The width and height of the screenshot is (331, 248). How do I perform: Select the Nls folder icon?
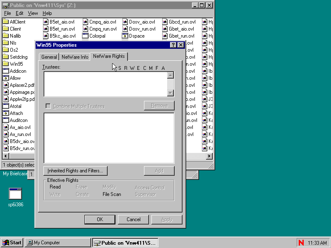pos(6,43)
